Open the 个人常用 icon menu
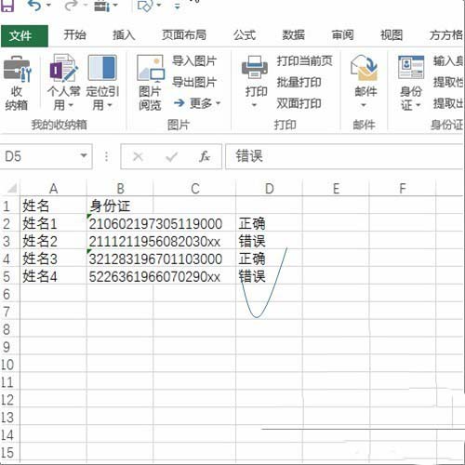465x465 pixels. tap(63, 69)
